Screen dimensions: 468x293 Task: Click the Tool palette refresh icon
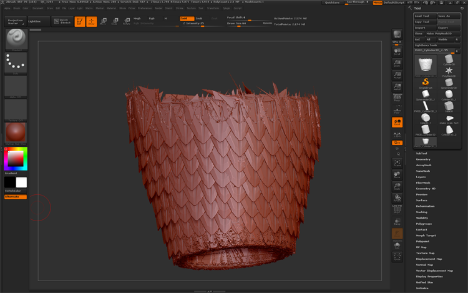pyautogui.click(x=462, y=8)
